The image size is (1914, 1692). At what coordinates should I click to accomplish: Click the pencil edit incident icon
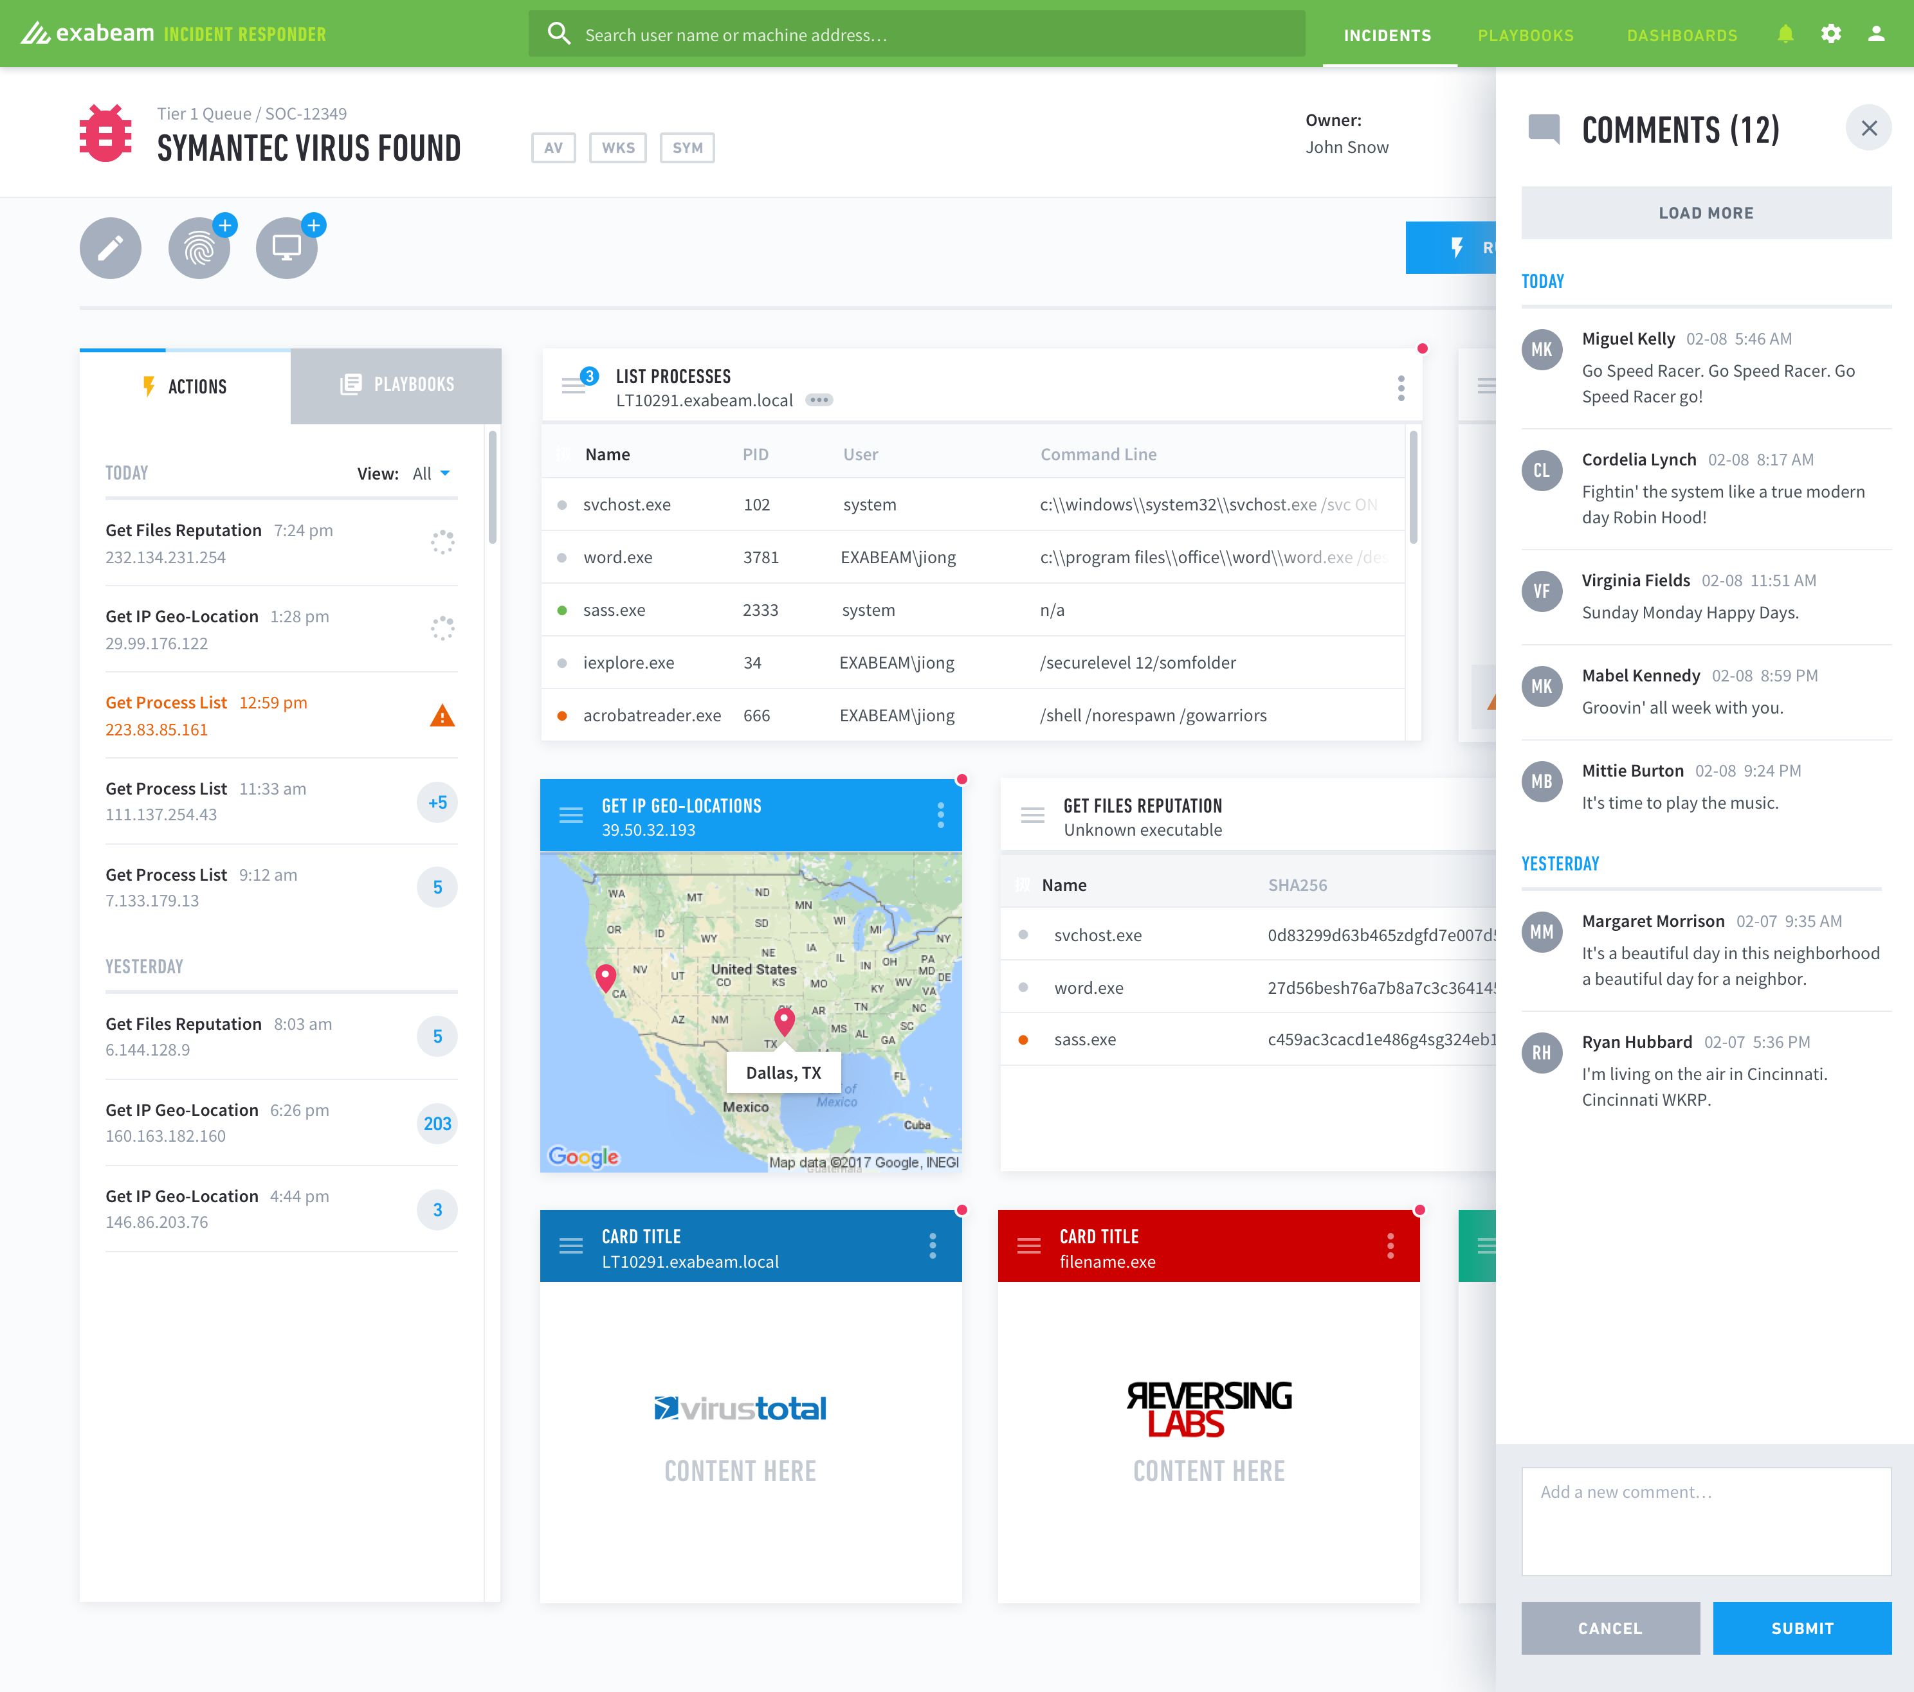coord(111,248)
